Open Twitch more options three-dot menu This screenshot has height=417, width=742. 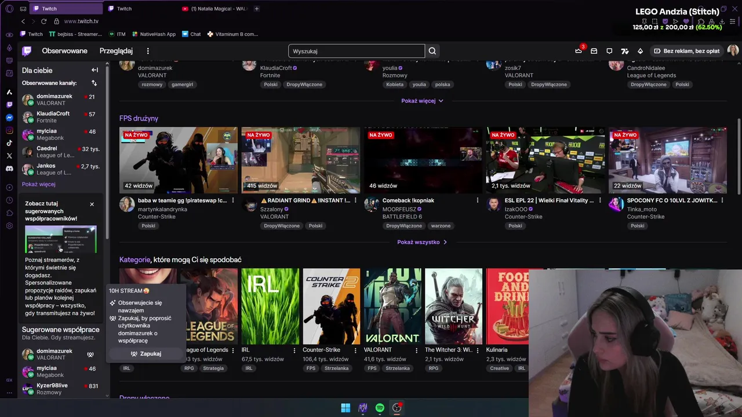tap(148, 51)
